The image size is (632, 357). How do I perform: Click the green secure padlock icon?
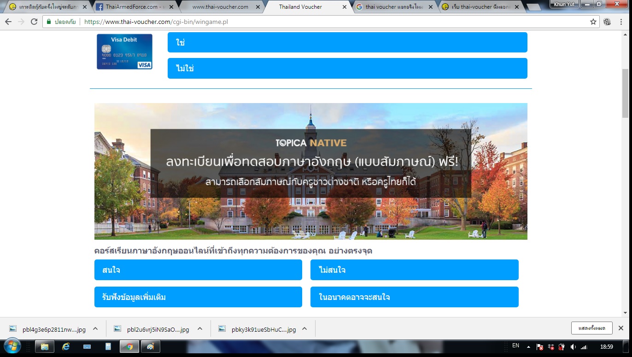point(49,22)
